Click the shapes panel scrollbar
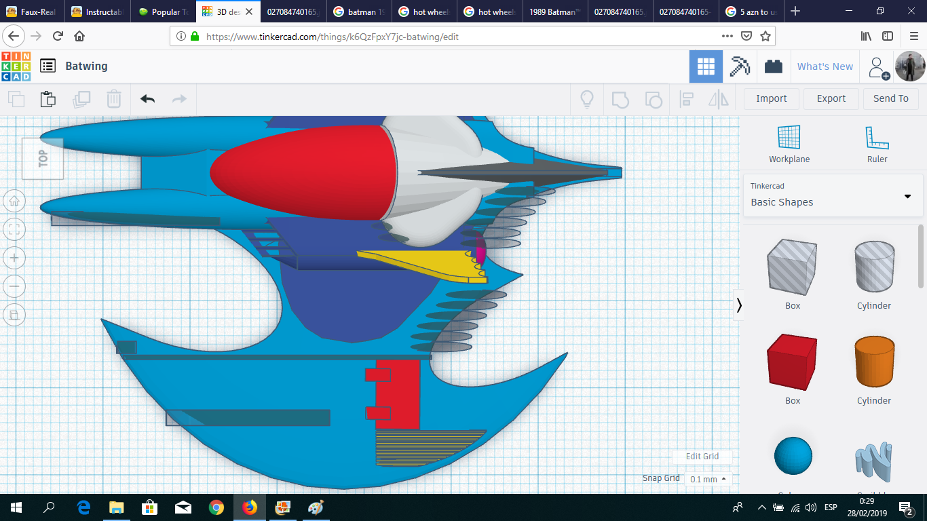 921,256
